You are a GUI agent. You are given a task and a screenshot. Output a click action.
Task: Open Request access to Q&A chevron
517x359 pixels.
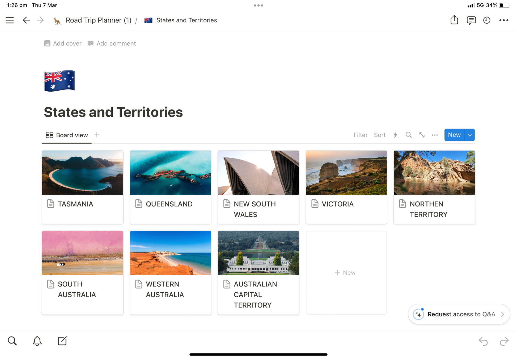tap(502, 314)
